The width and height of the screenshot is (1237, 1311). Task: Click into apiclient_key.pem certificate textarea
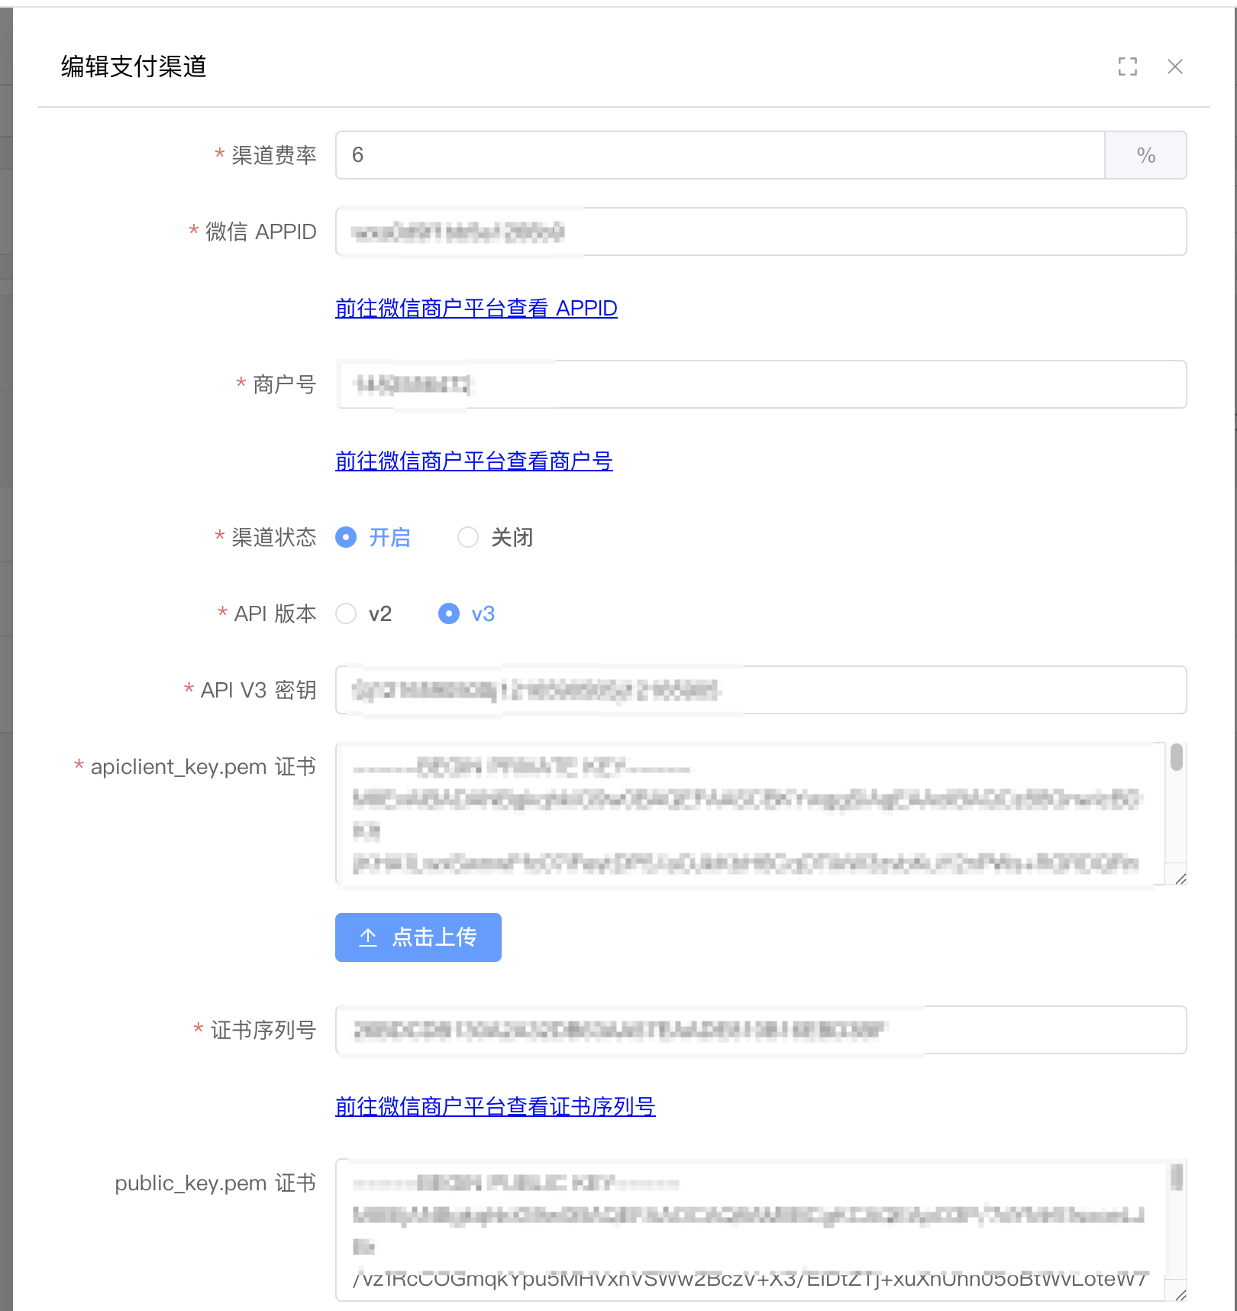pos(748,814)
